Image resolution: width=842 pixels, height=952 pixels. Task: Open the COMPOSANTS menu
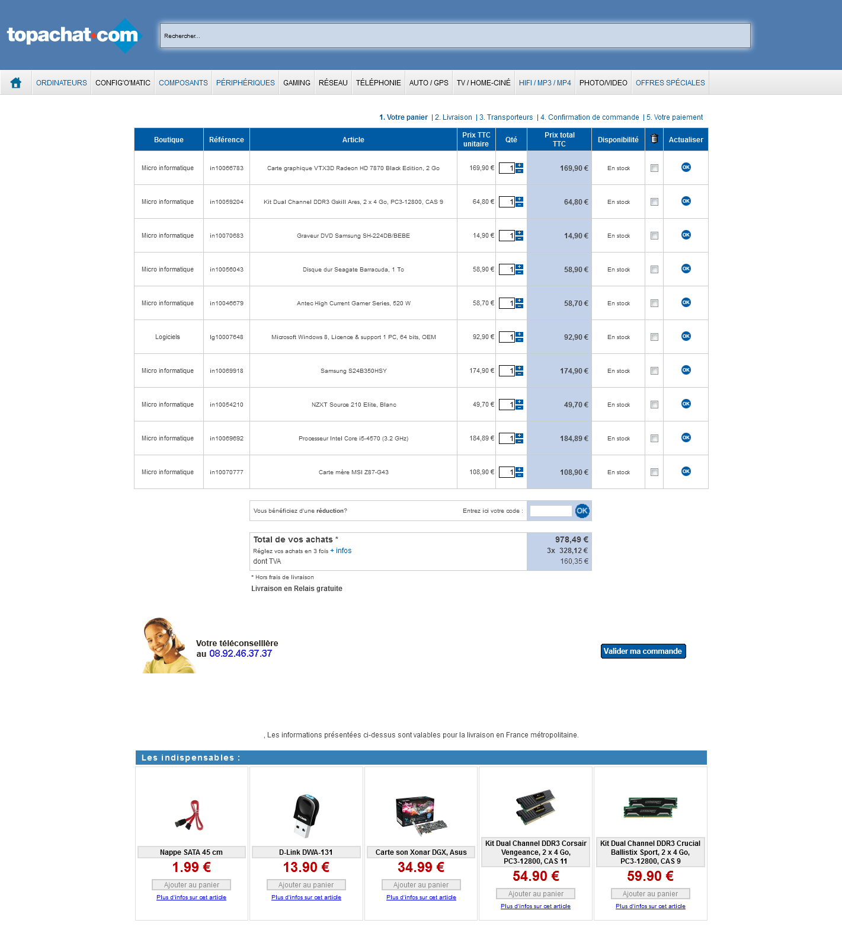(183, 83)
